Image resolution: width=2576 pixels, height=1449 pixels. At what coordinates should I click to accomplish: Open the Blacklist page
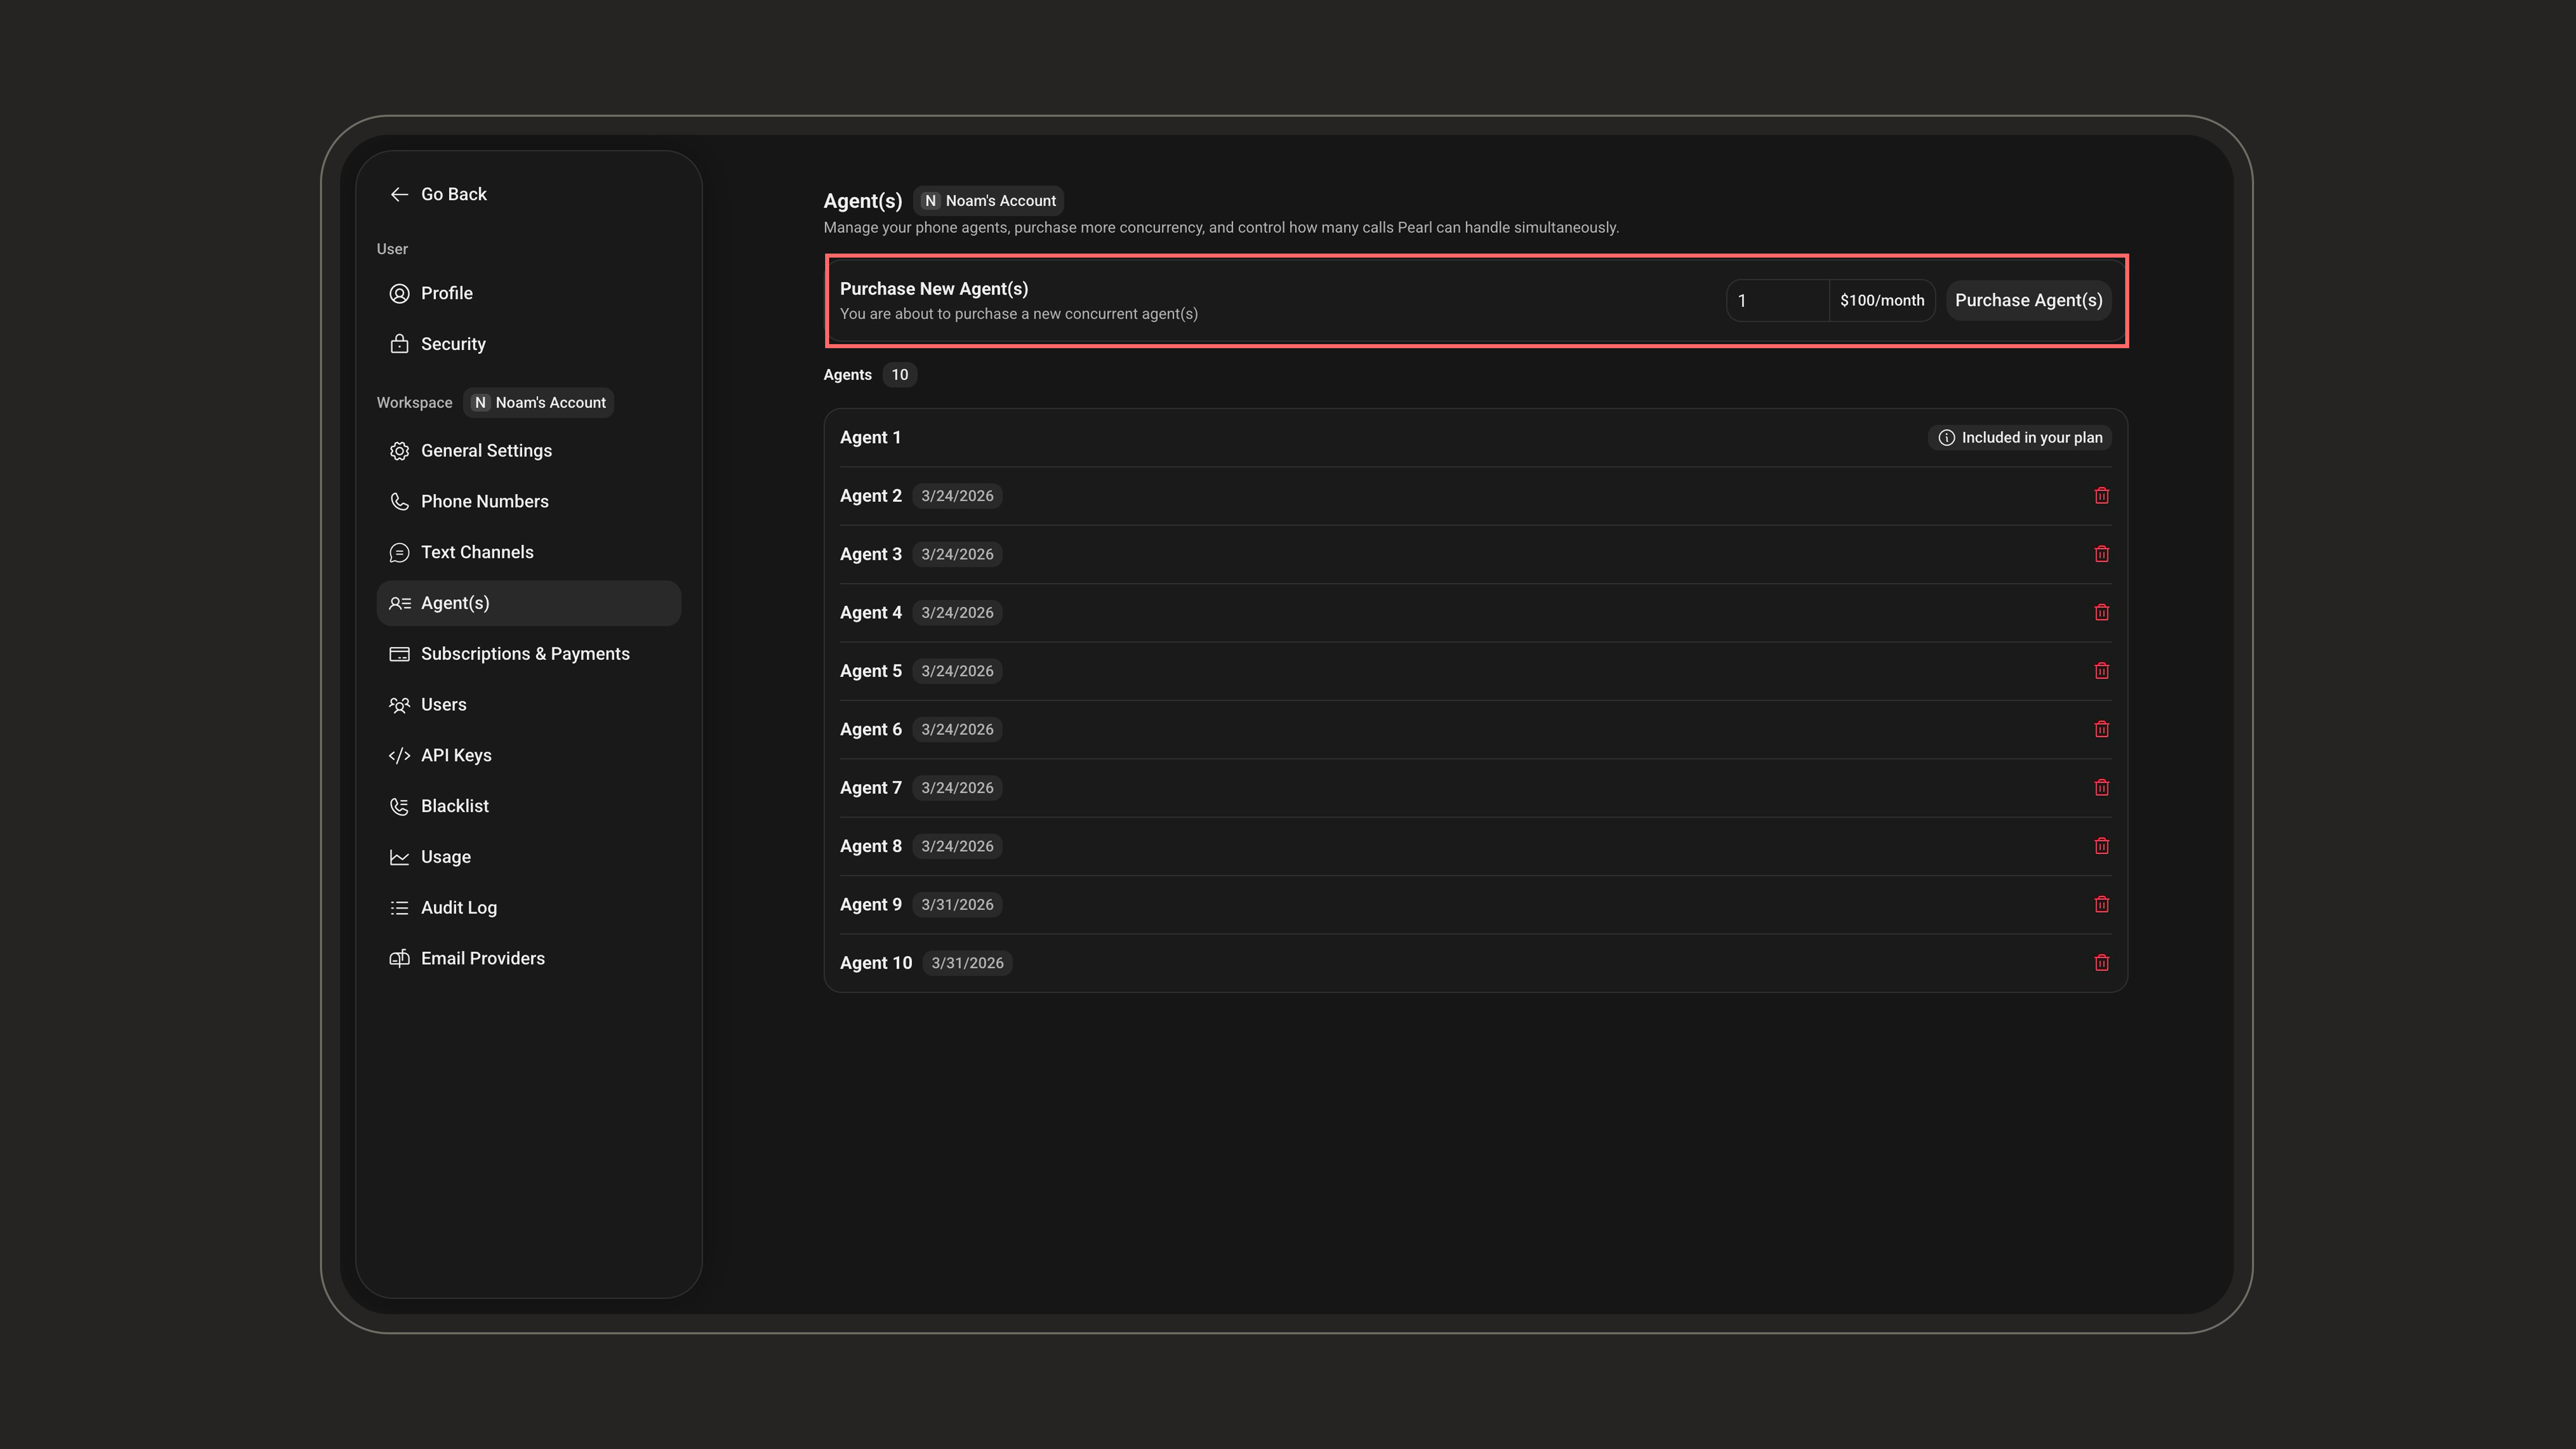click(528, 806)
